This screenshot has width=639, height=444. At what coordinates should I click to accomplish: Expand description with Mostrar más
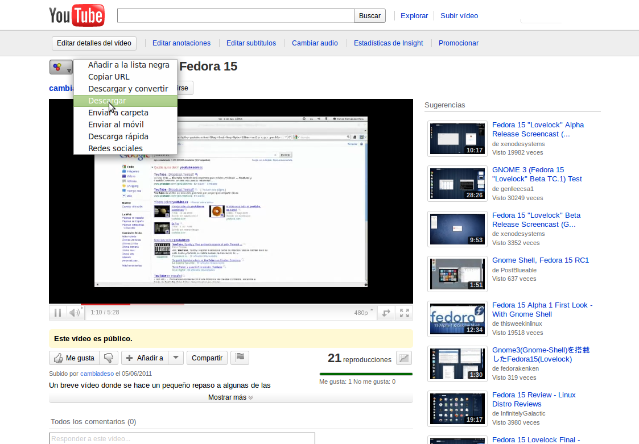point(230,397)
